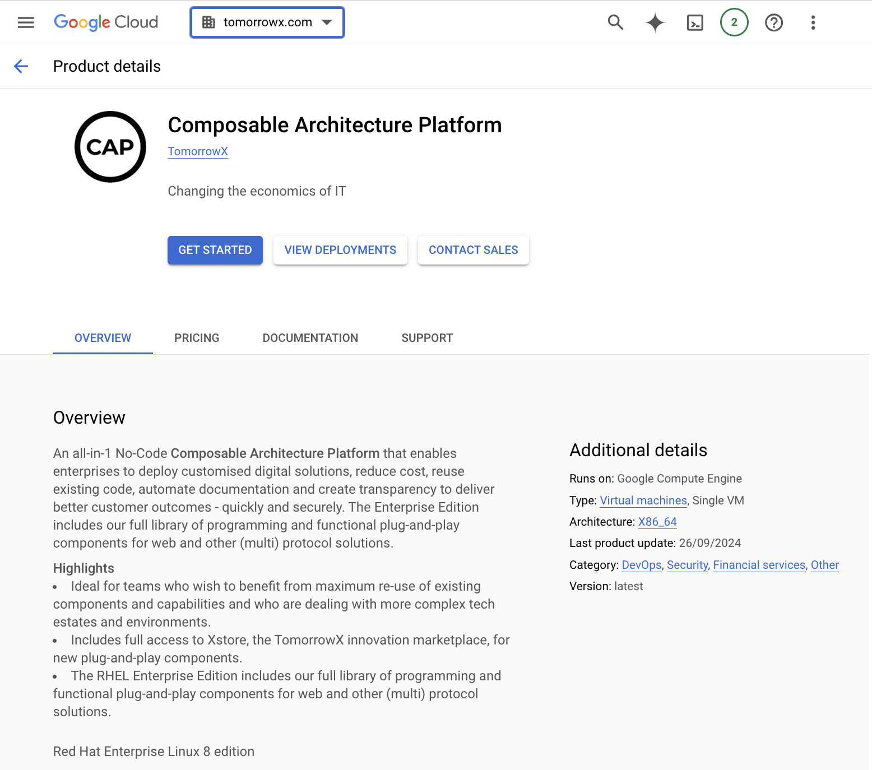The height and width of the screenshot is (770, 872).
Task: Open the TomorrowX vendor link
Action: coord(198,151)
